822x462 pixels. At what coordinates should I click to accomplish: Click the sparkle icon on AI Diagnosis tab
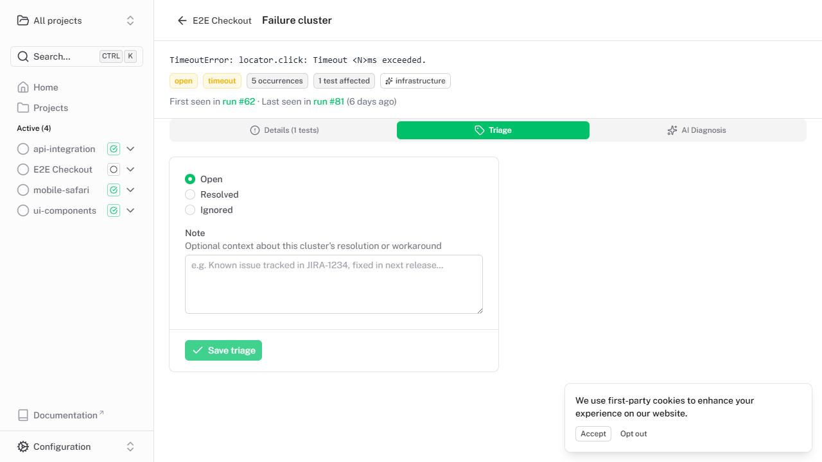[672, 130]
